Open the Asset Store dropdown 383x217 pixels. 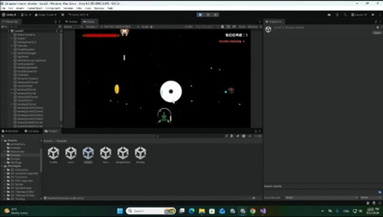(x=46, y=15)
